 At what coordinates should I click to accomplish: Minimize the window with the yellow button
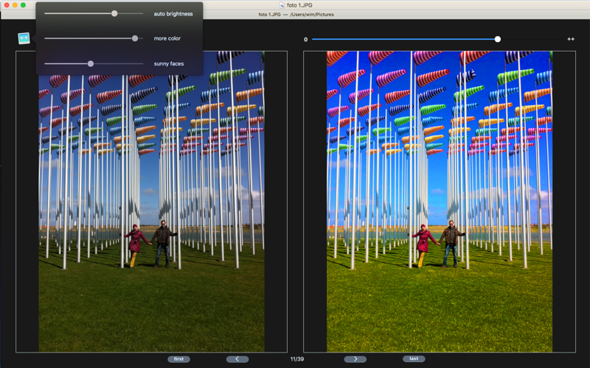(x=15, y=5)
